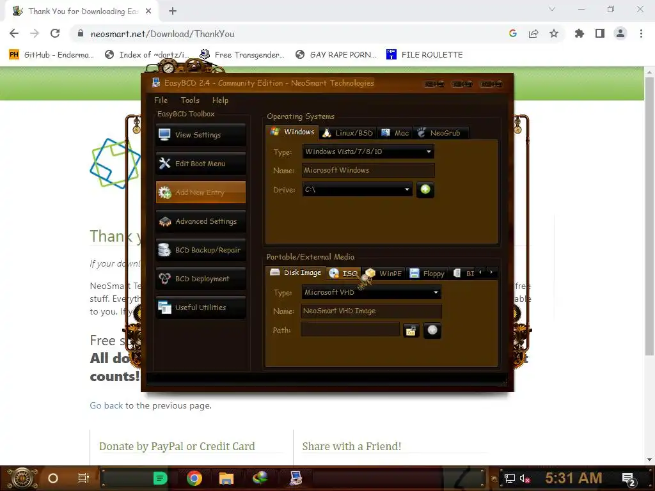Screen dimensions: 655x491
Task: Click the Share page icon in the address bar
Action: click(x=533, y=33)
